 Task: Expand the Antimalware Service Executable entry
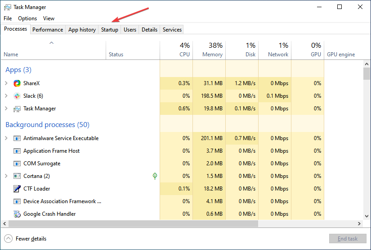pyautogui.click(x=6, y=138)
